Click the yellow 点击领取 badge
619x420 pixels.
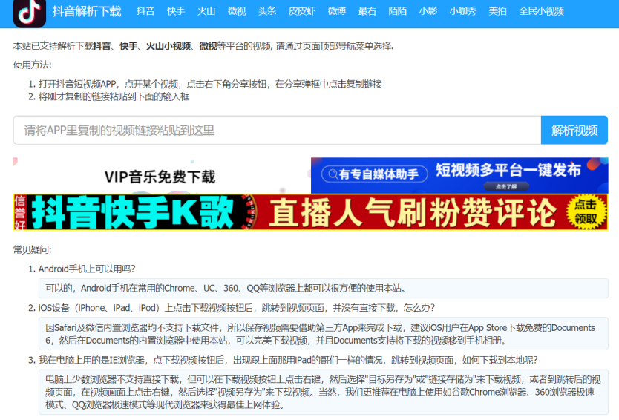coord(586,212)
